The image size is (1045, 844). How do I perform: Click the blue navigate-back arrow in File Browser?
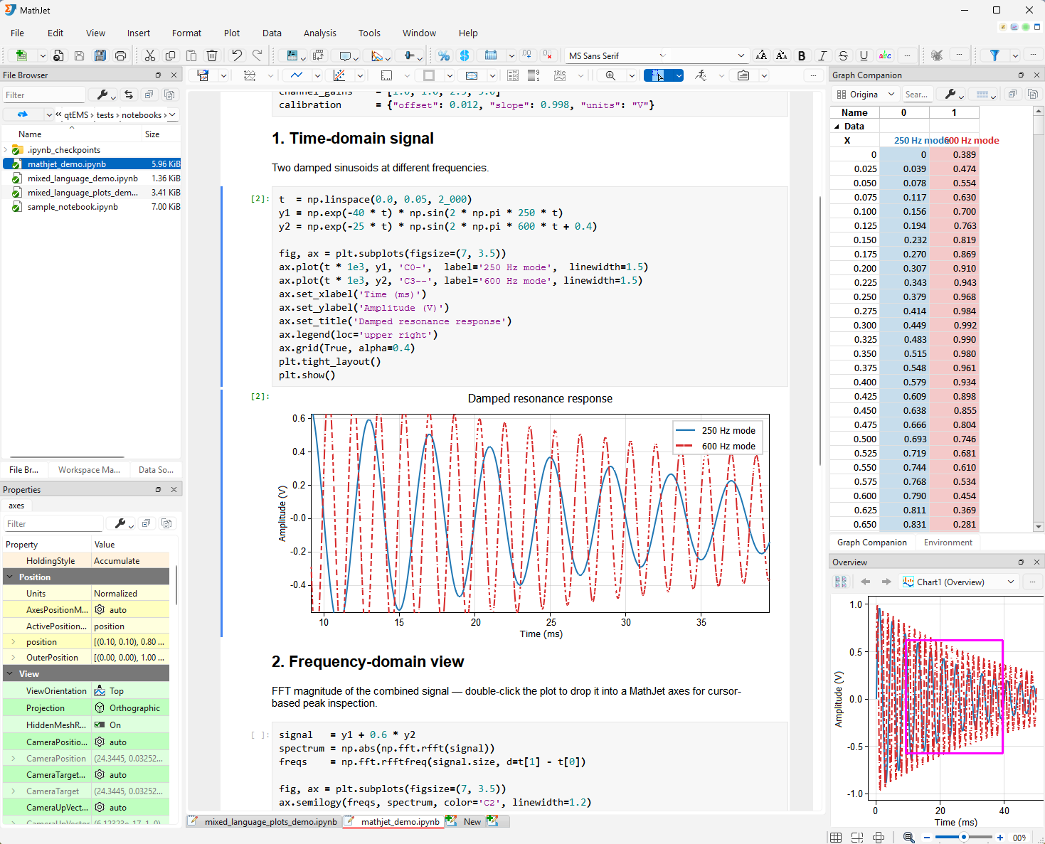(x=23, y=114)
